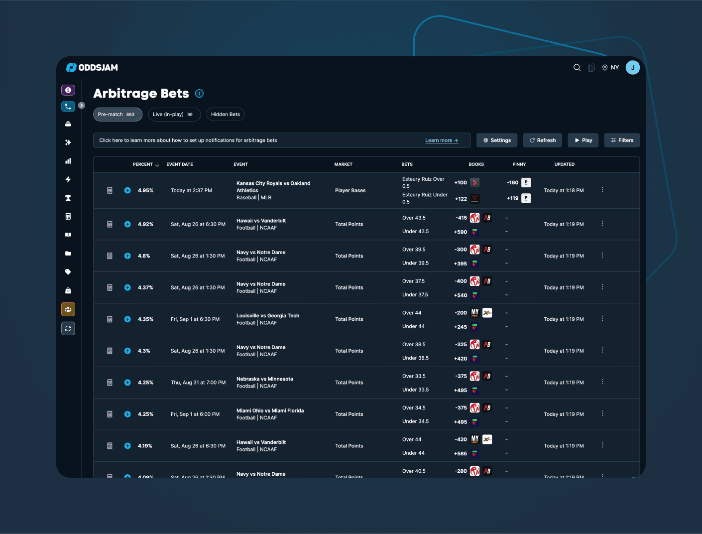Open the trophy icon in the sidebar
Viewport: 702px width, 534px height.
[68, 198]
